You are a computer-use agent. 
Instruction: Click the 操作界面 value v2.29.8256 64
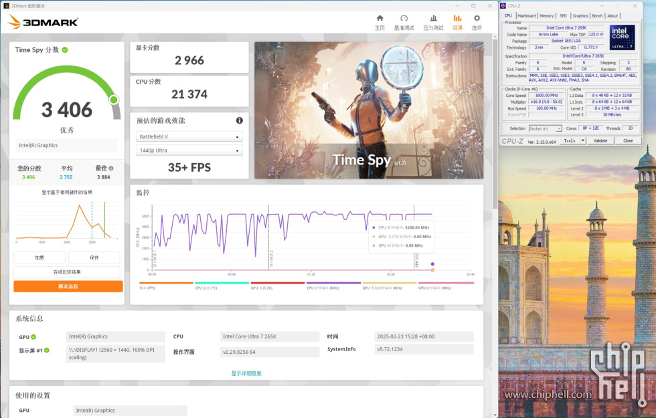click(x=270, y=352)
